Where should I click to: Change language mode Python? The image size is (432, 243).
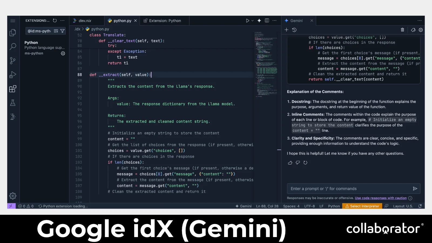(x=334, y=206)
